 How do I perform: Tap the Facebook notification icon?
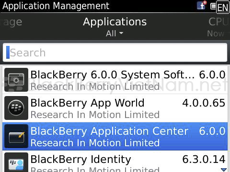pos(202,5)
